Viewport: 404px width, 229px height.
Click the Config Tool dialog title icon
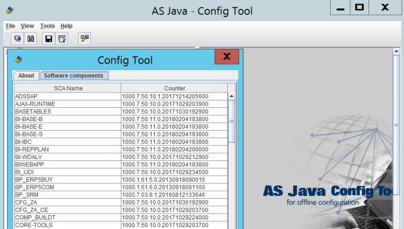[18, 60]
